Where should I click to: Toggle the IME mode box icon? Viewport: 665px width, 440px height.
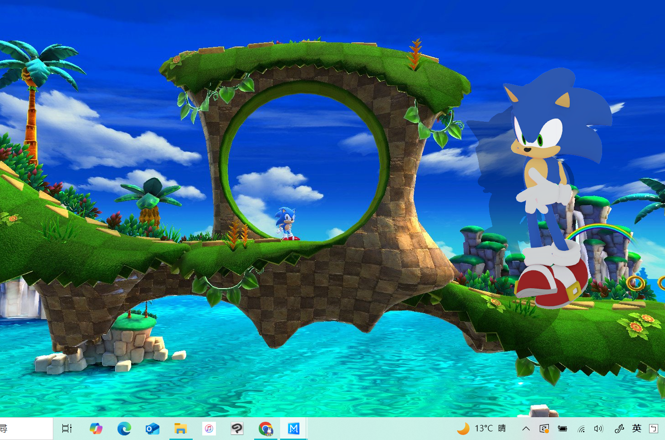[x=654, y=429]
